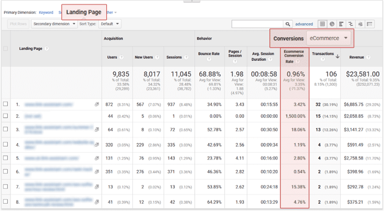Click the search magnifier button

pyautogui.click(x=288, y=24)
